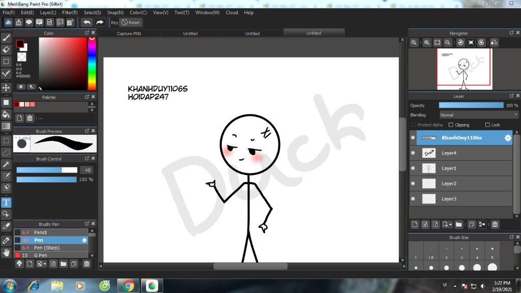Image resolution: width=521 pixels, height=293 pixels.
Task: Select the Eraser tool in left toolbar
Action: click(x=6, y=49)
